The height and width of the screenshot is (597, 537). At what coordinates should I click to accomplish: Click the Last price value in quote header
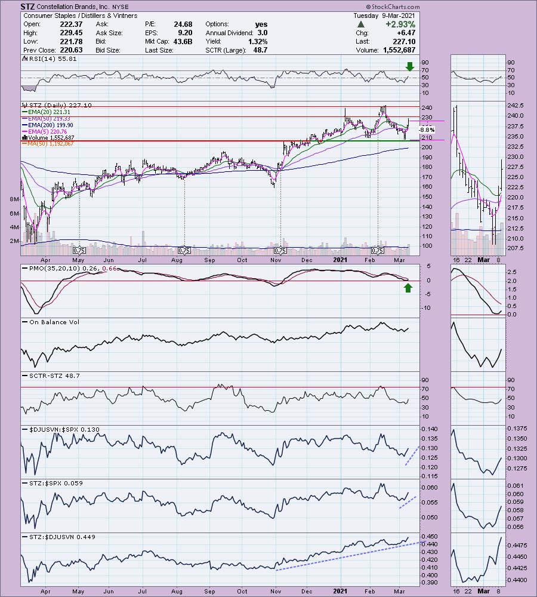coord(404,42)
